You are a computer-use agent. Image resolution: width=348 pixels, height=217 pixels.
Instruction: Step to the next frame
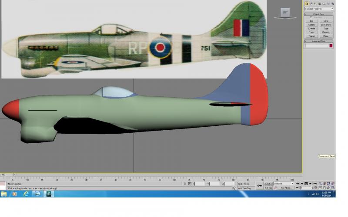[310, 184]
